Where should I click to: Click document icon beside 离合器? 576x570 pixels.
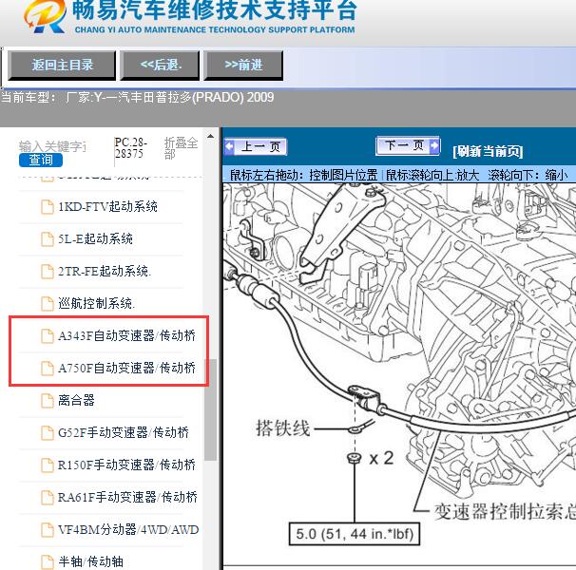tap(47, 400)
